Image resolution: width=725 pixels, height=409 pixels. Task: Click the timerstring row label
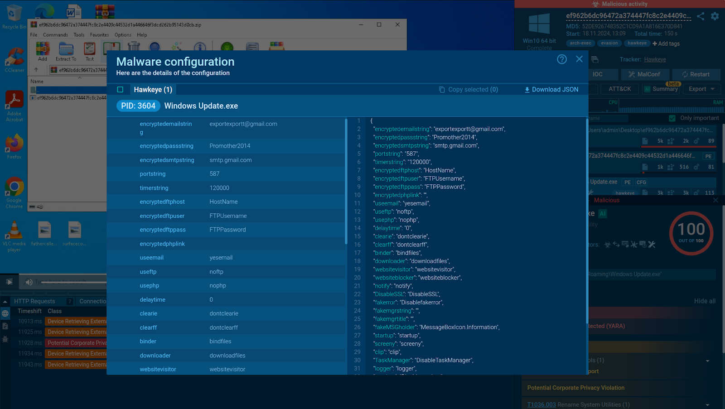click(154, 188)
